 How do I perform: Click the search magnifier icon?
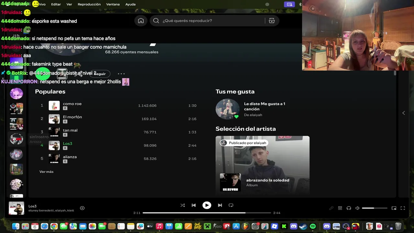[156, 21]
